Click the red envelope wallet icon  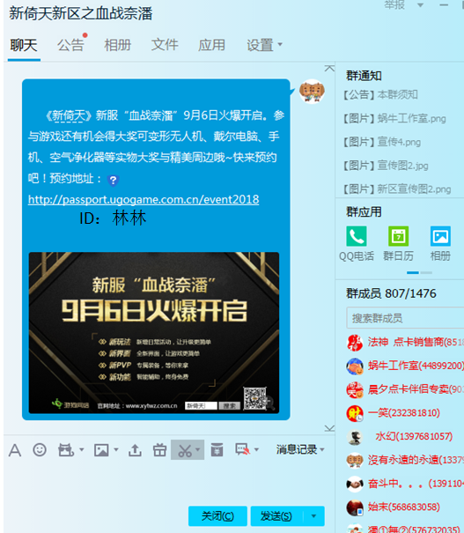tap(217, 449)
